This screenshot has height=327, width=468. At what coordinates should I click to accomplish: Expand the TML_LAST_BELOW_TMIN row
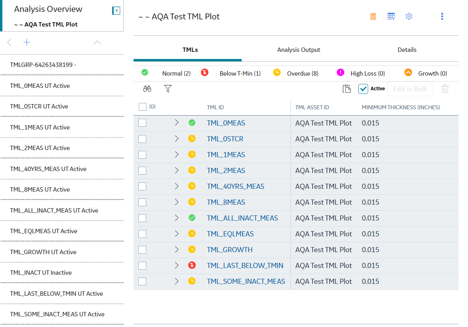tap(177, 265)
